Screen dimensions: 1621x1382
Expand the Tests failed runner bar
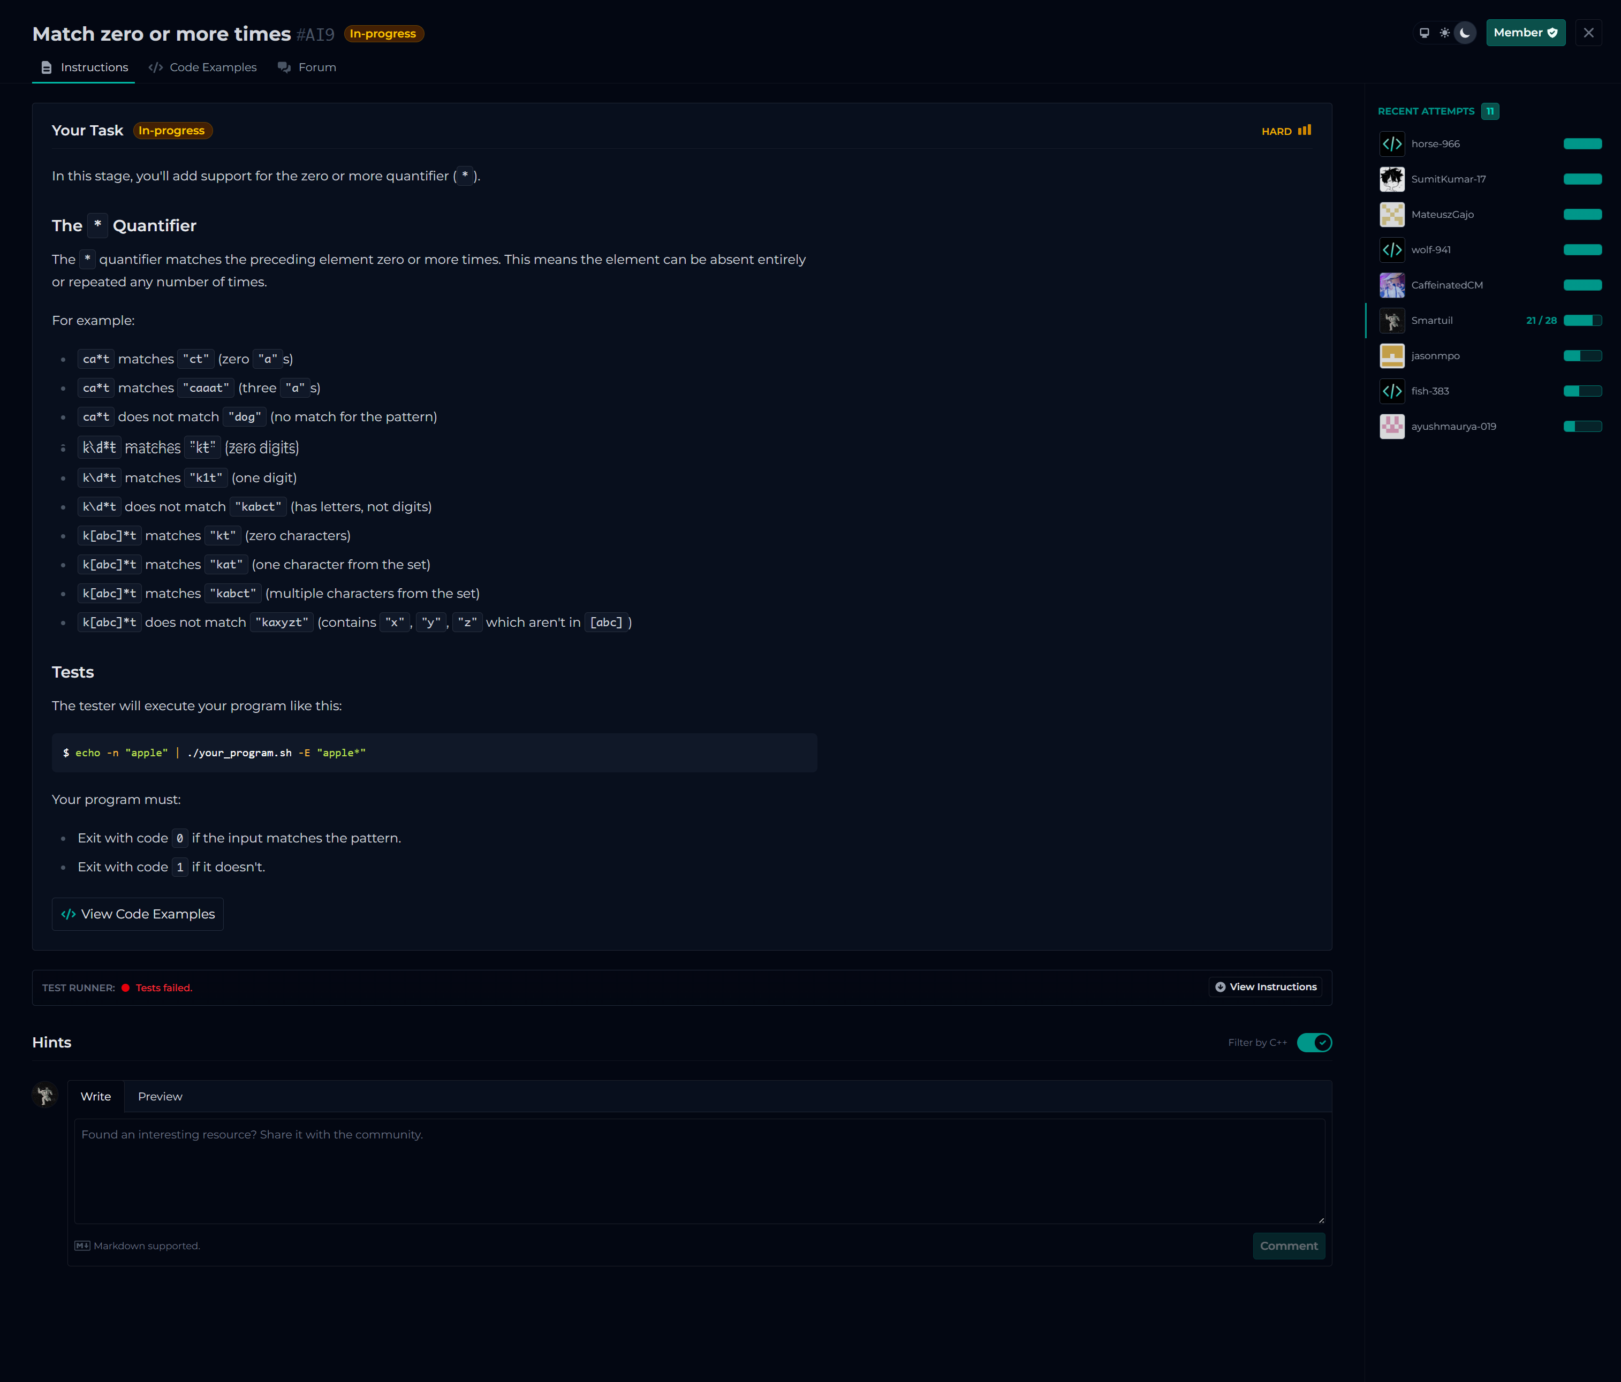point(163,988)
